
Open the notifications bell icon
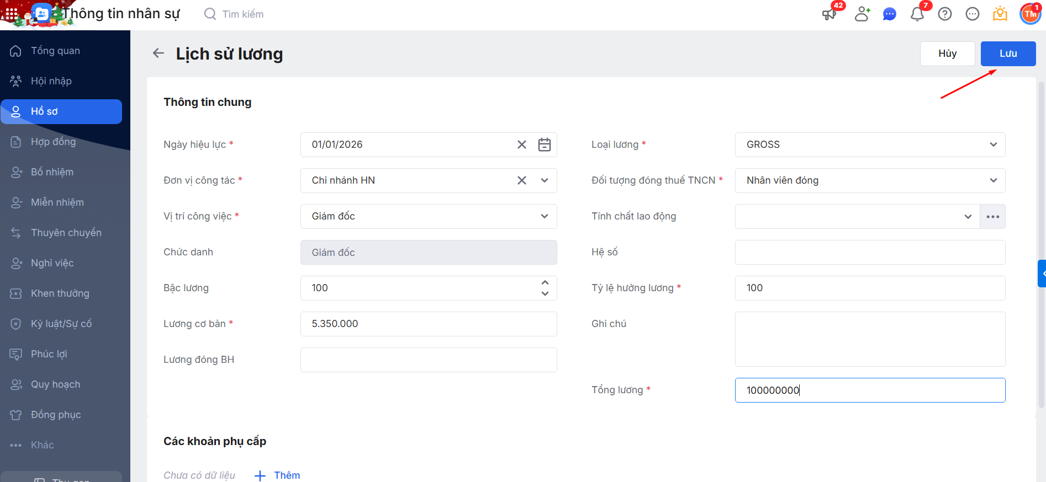pyautogui.click(x=917, y=14)
